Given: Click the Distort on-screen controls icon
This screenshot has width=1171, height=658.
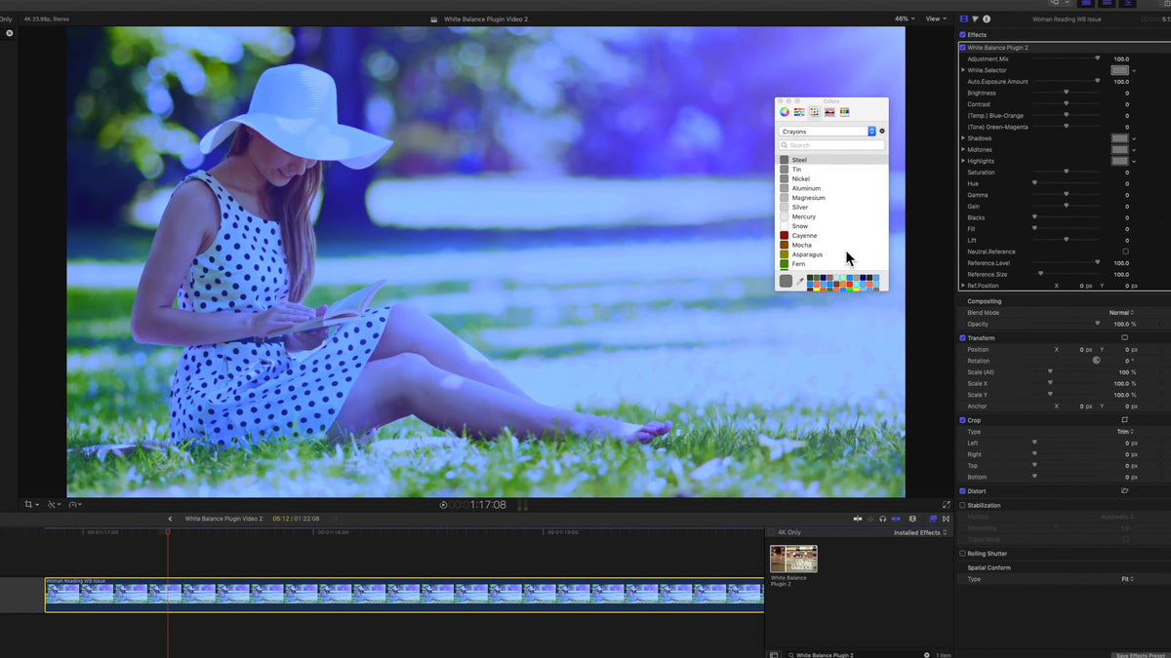Looking at the screenshot, I should coord(1125,490).
